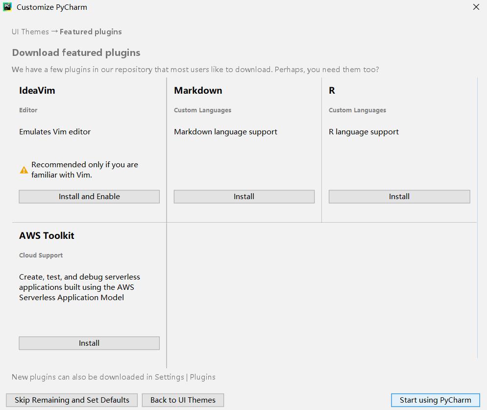487x410 pixels.
Task: Install the AWS Toolkit plugin
Action: (x=89, y=343)
